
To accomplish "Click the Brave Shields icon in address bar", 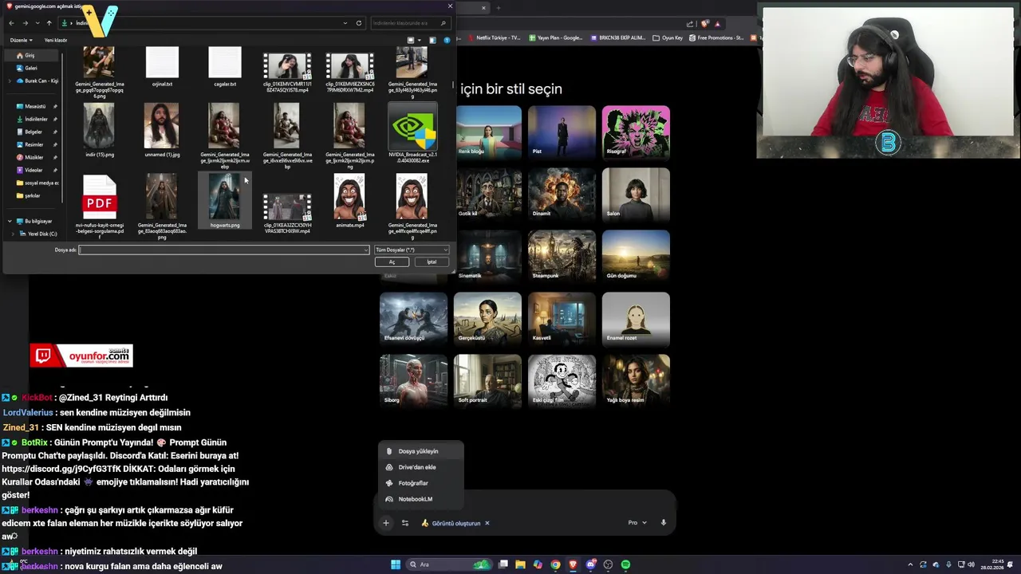I will coord(705,23).
